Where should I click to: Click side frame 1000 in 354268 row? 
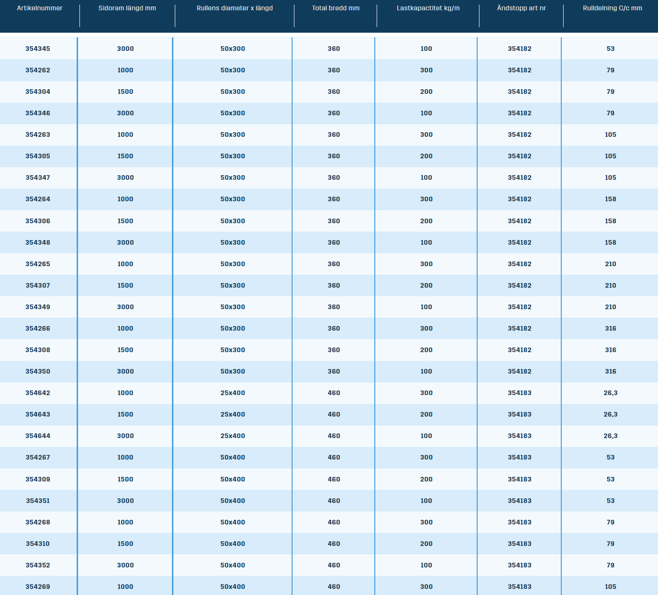125,522
